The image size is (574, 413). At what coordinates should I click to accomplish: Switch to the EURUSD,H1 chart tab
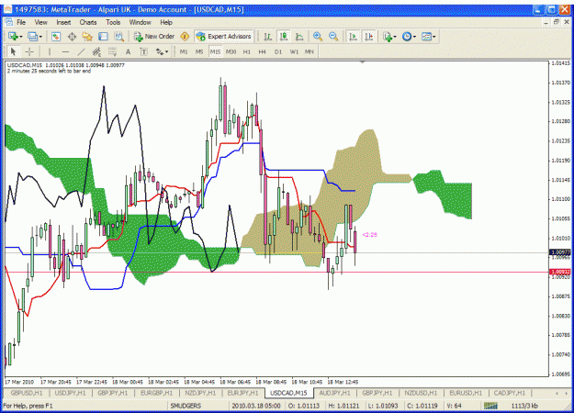point(466,393)
